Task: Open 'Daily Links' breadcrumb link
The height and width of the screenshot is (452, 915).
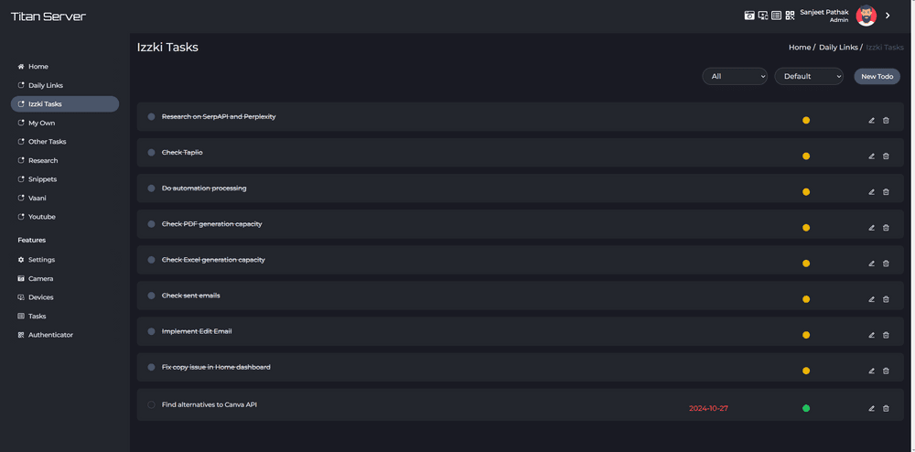Action: (838, 48)
